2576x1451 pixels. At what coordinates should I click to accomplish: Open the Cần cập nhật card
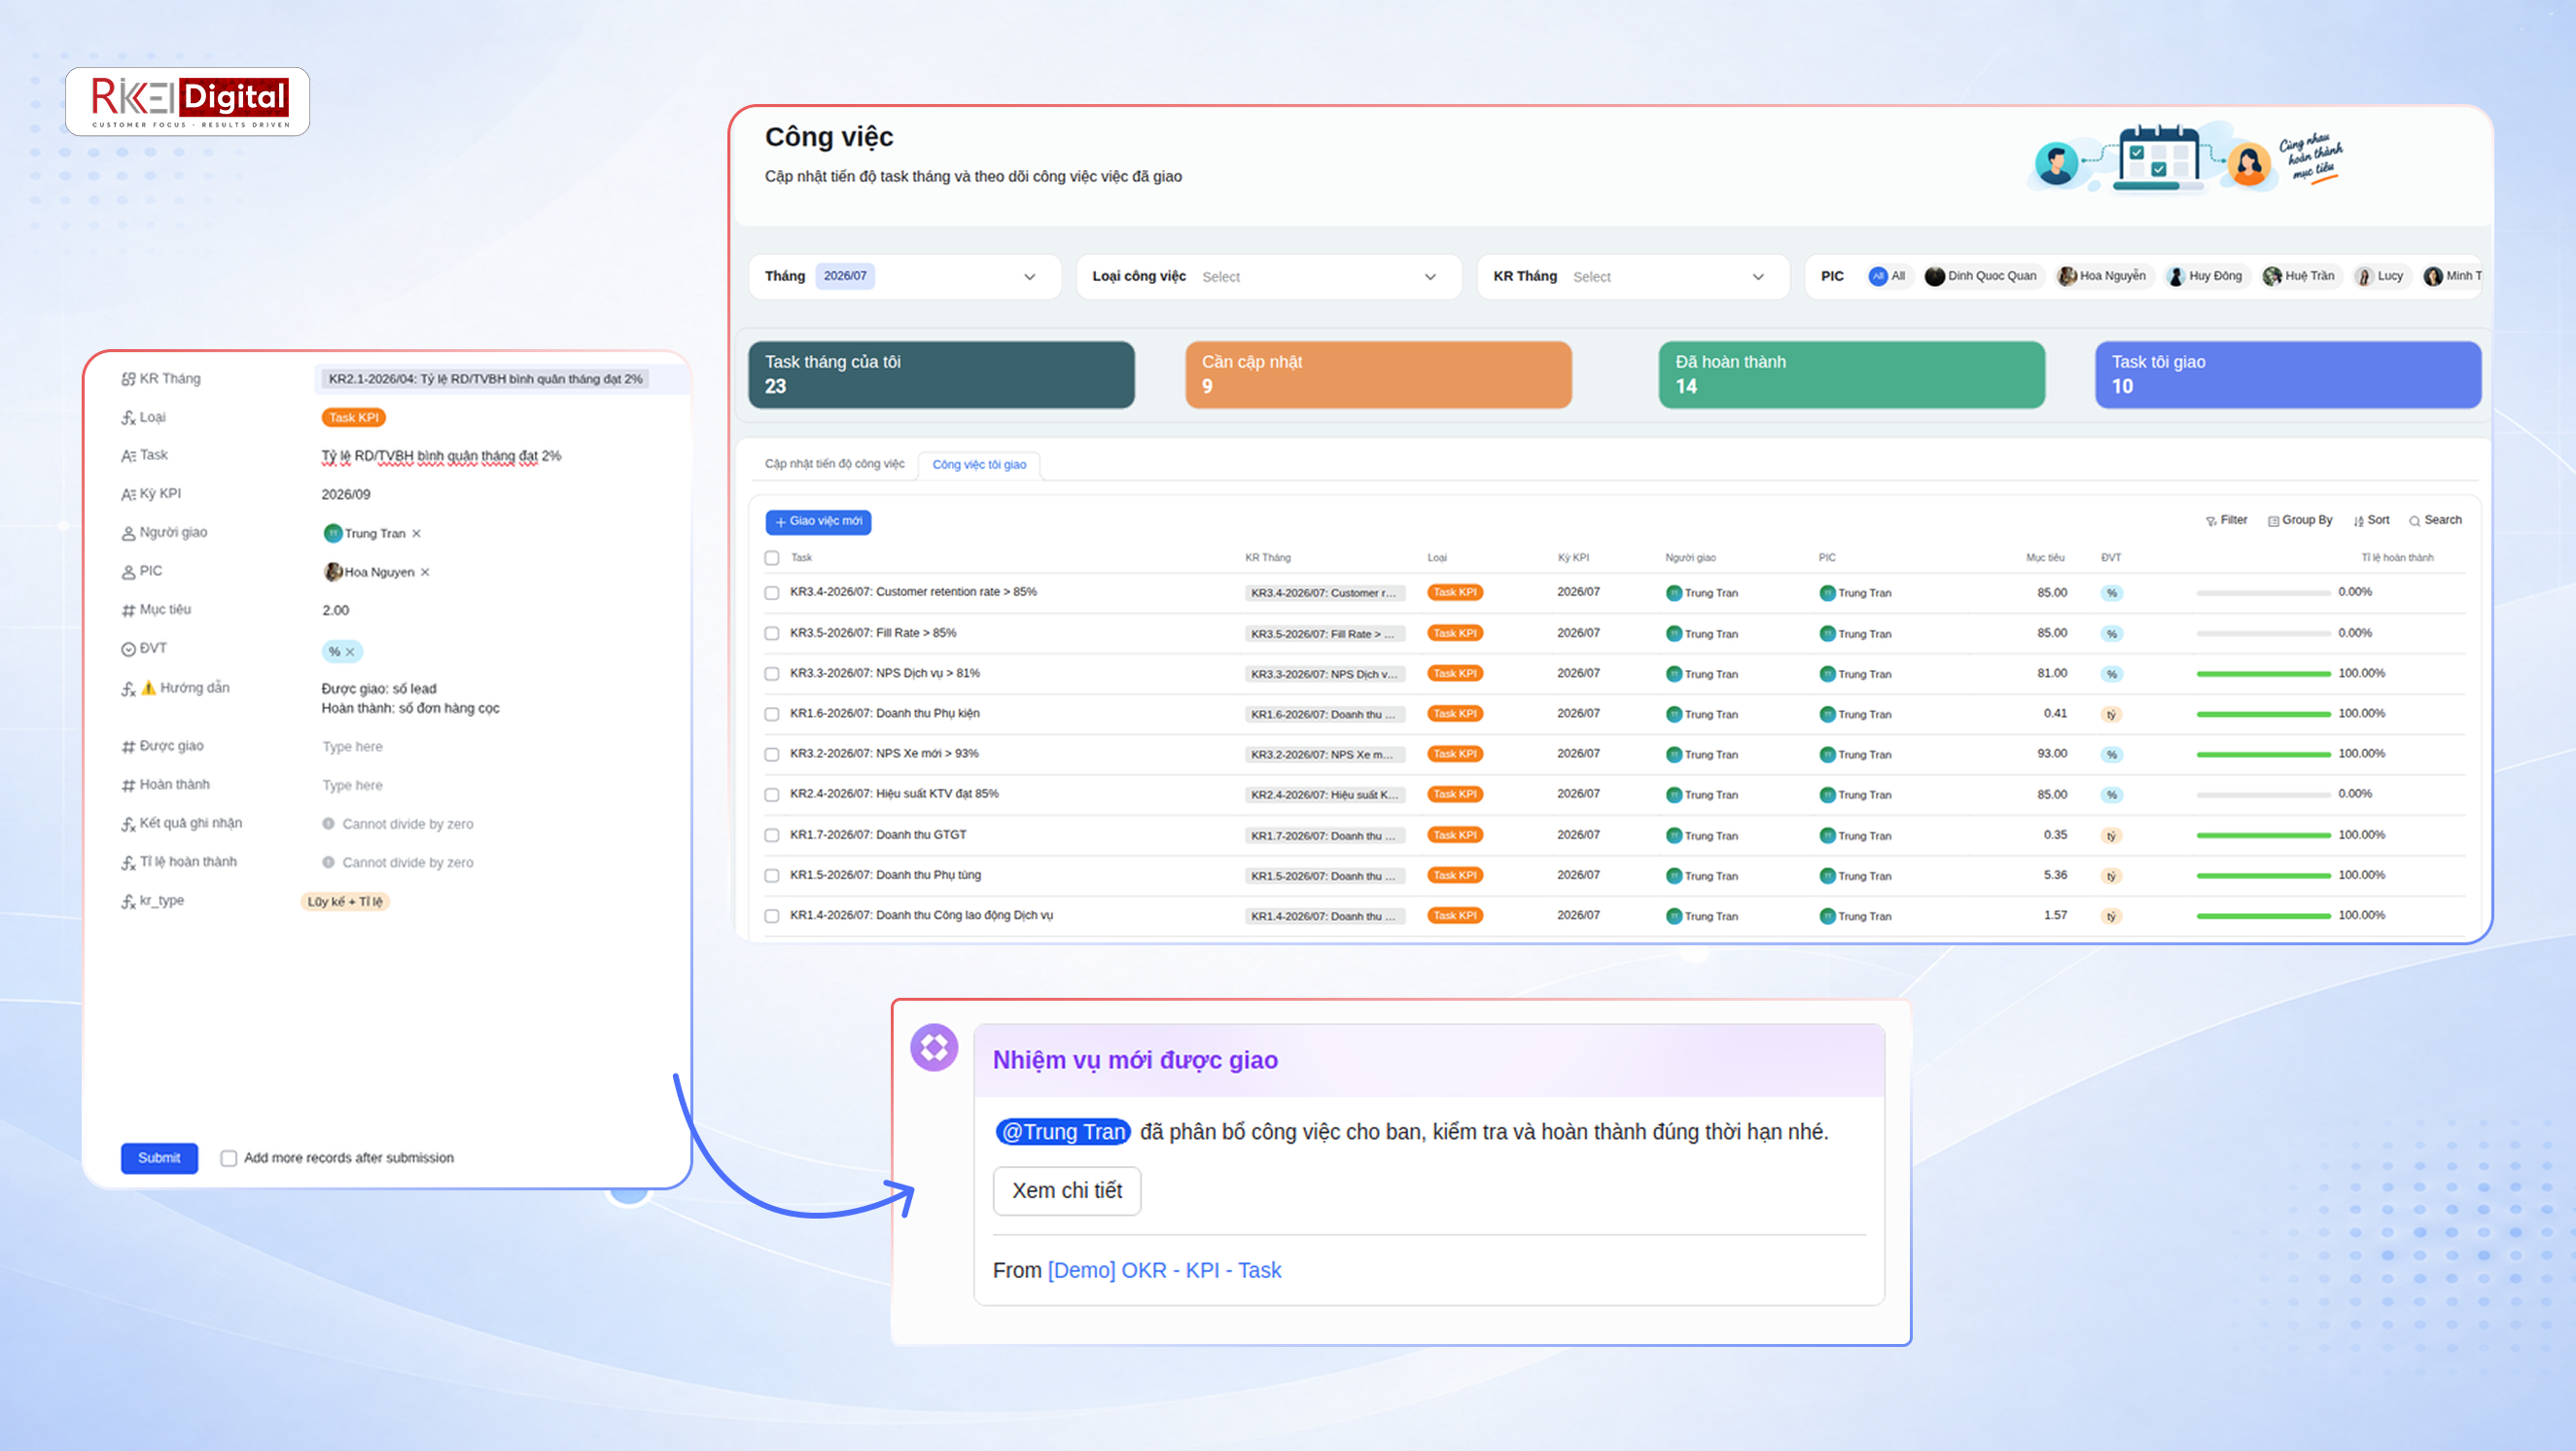(x=1378, y=375)
